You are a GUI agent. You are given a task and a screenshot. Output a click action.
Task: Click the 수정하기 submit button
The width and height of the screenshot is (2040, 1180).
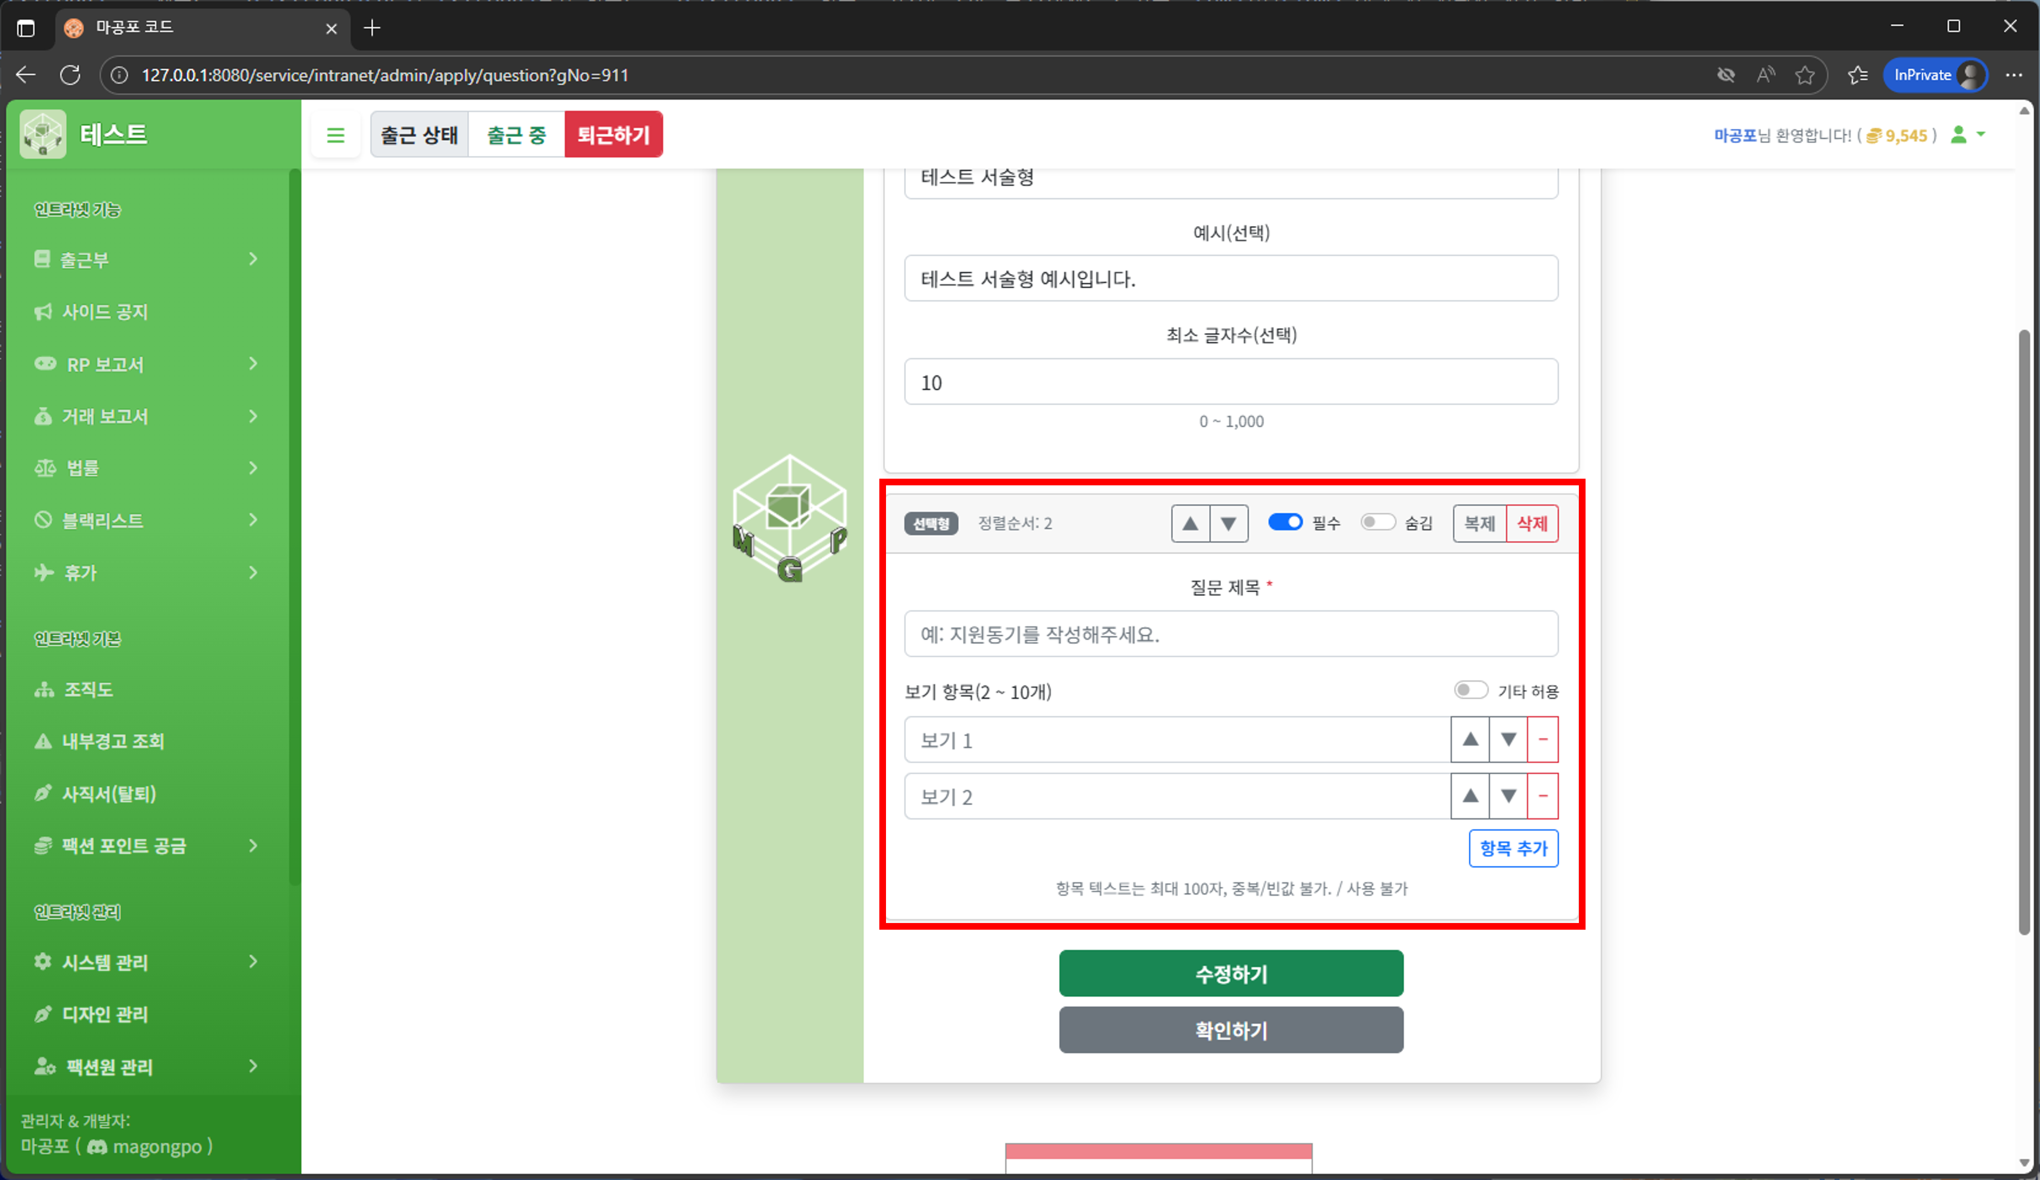[1230, 974]
